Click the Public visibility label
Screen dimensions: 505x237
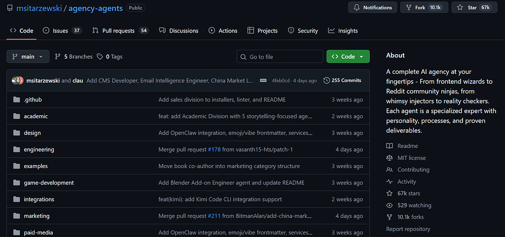(136, 8)
